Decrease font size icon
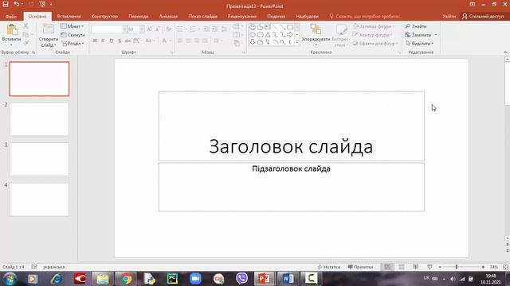 (158, 29)
